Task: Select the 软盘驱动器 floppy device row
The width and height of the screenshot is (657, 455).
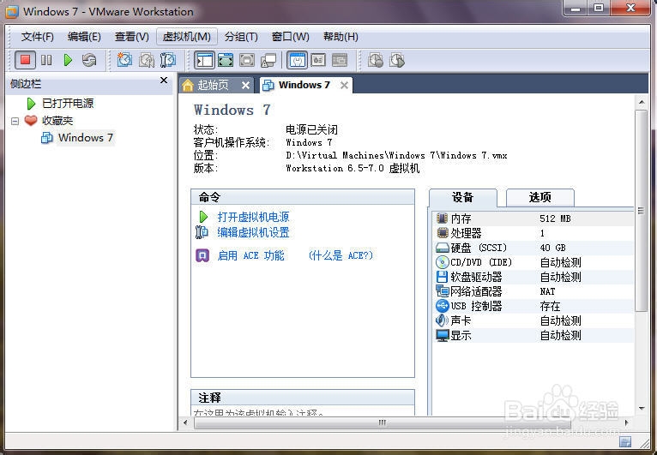Action: [533, 277]
